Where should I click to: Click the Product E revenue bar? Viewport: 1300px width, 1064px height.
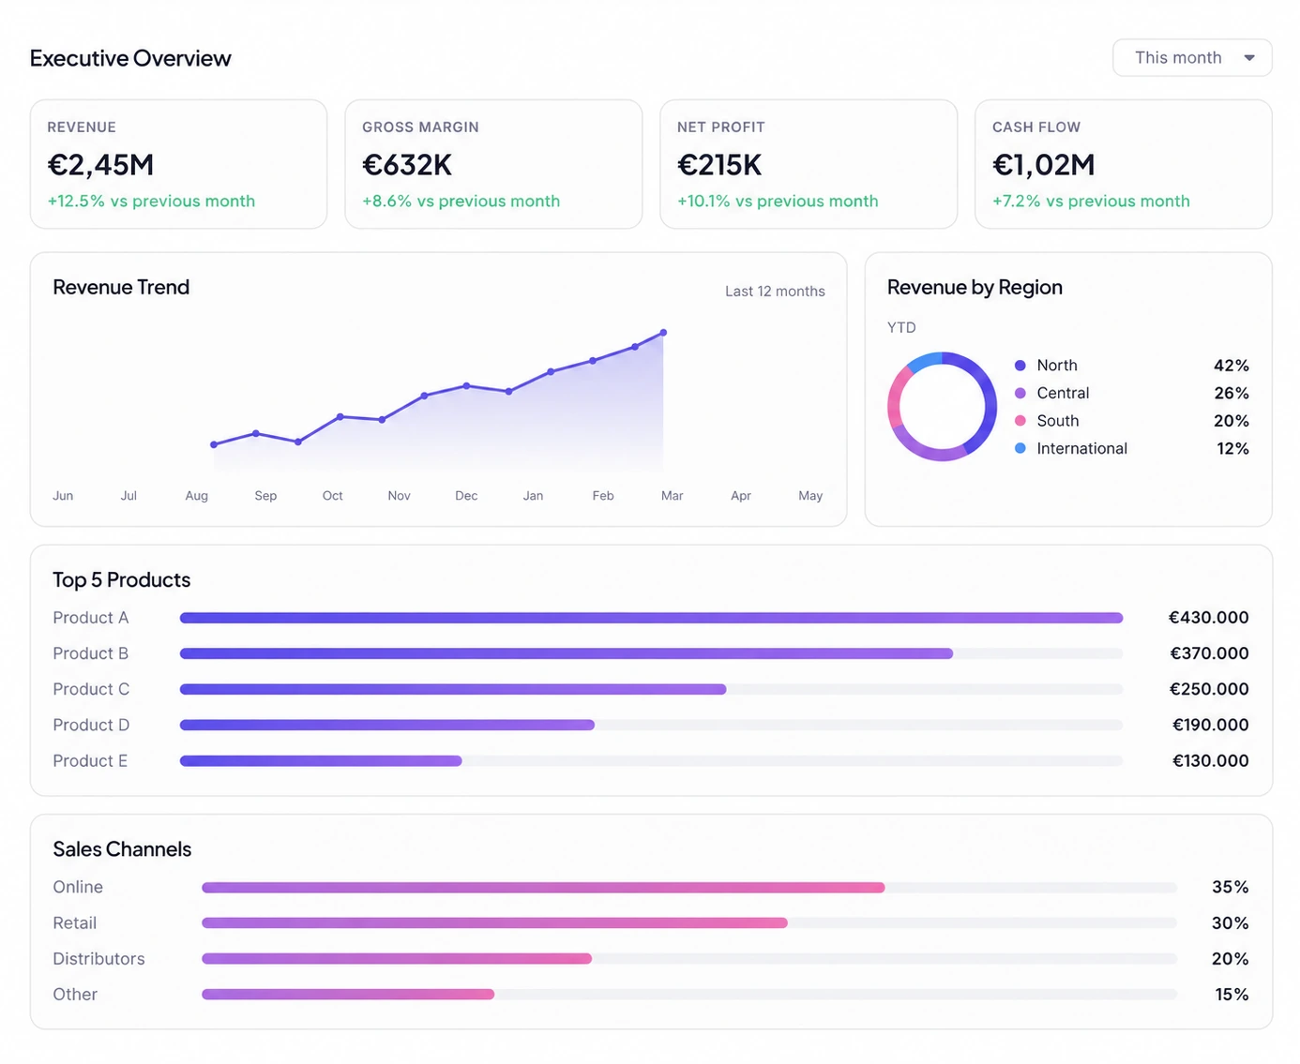coord(321,761)
